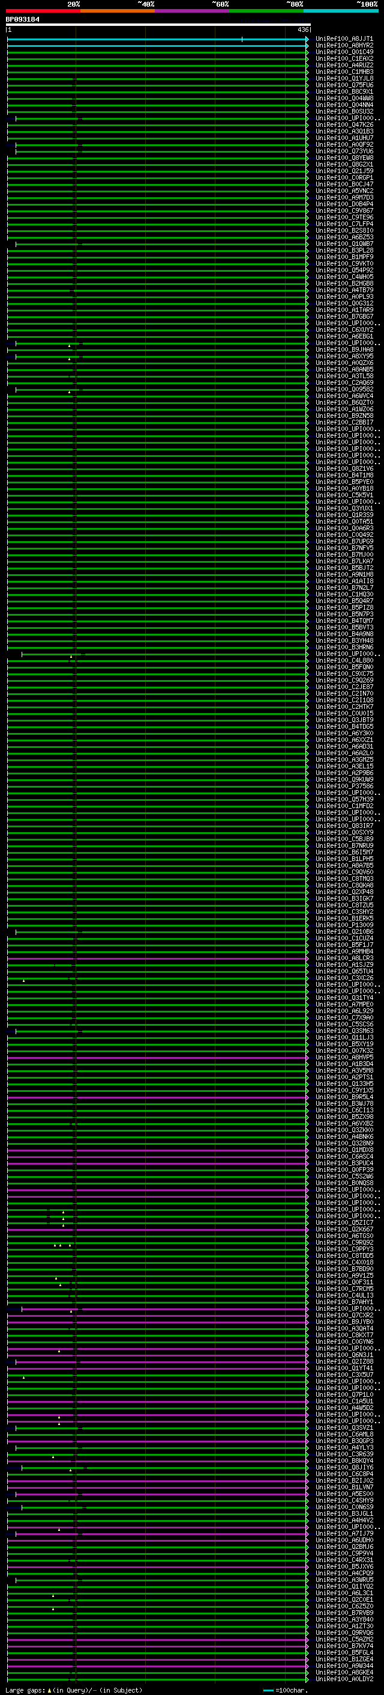Select the UniRef100_D0B4P4 label
This screenshot has height=1695, width=384.
[x=344, y=204]
